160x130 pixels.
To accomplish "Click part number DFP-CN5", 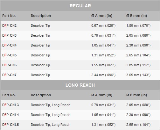I will click(10, 55).
